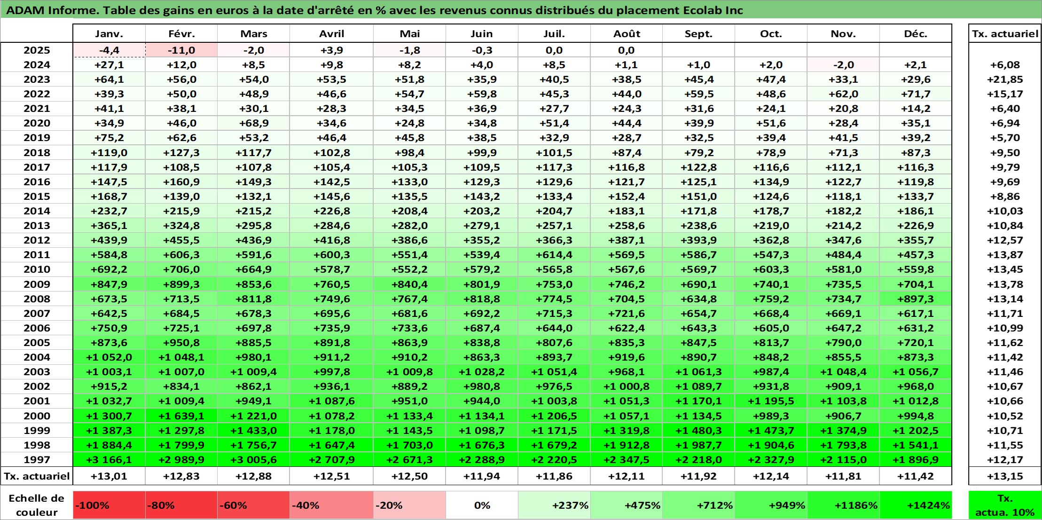
Task: Click the 2025 row label
Action: 37,50
